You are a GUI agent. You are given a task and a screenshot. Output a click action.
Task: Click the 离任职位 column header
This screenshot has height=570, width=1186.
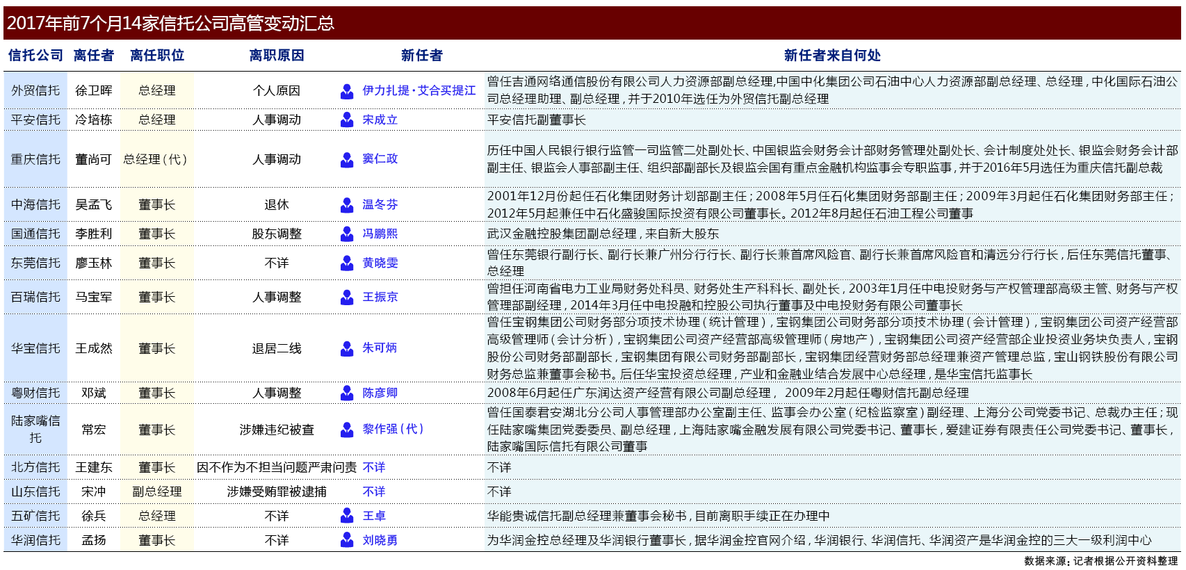click(157, 55)
